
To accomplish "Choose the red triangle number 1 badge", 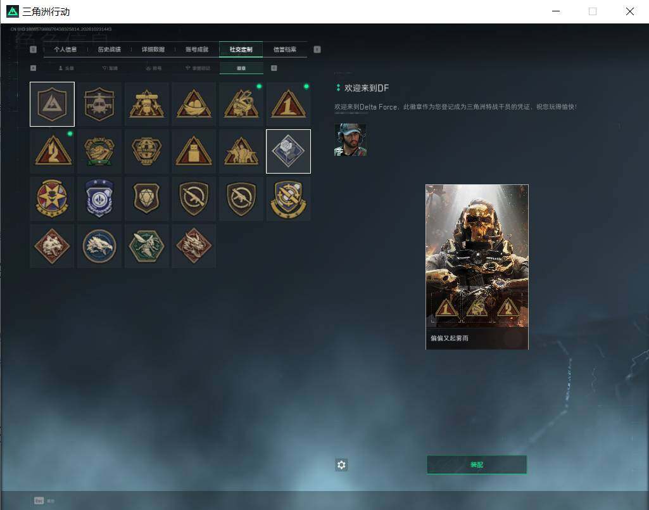I will (x=289, y=104).
